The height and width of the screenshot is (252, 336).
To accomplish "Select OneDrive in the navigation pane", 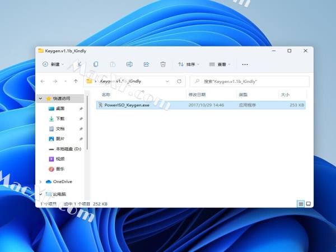I will [62, 181].
